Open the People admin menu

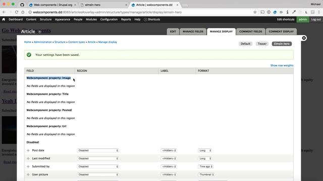[x=78, y=20]
